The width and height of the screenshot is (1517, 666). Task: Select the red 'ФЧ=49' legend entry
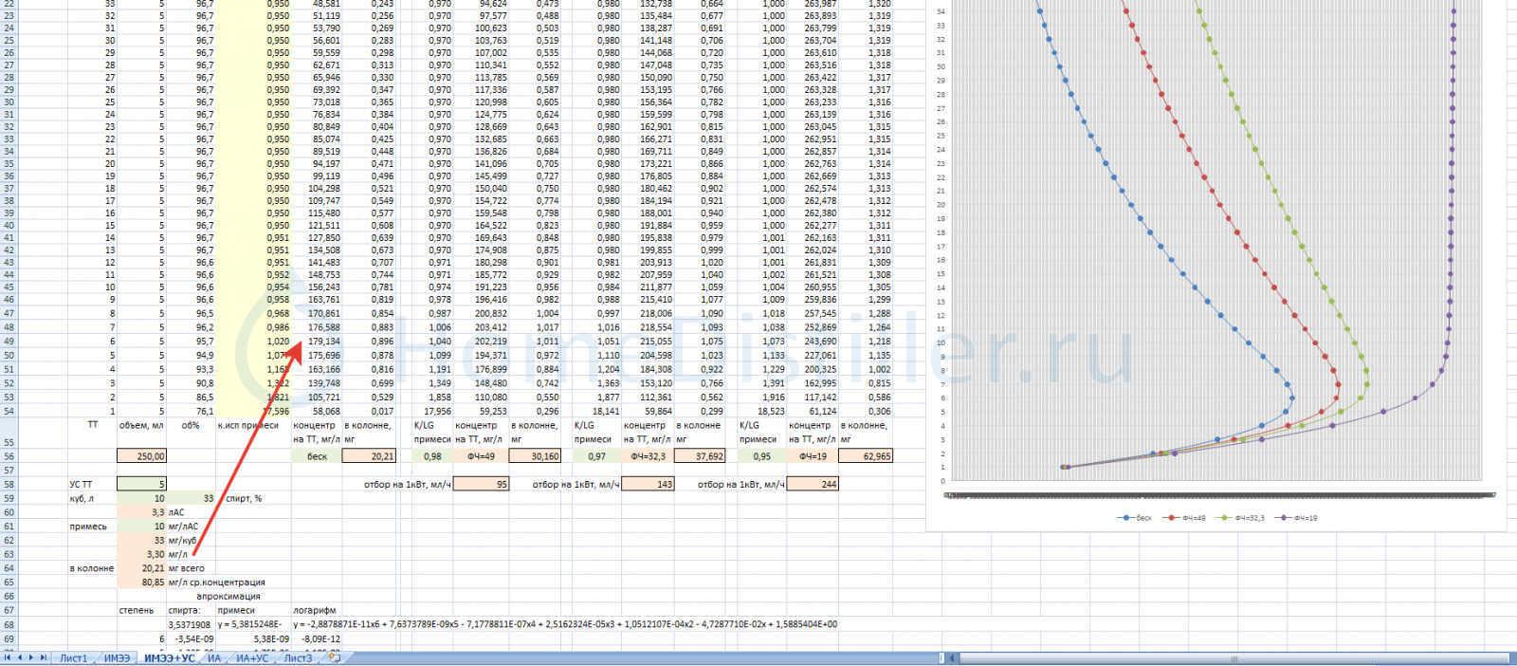(1186, 518)
